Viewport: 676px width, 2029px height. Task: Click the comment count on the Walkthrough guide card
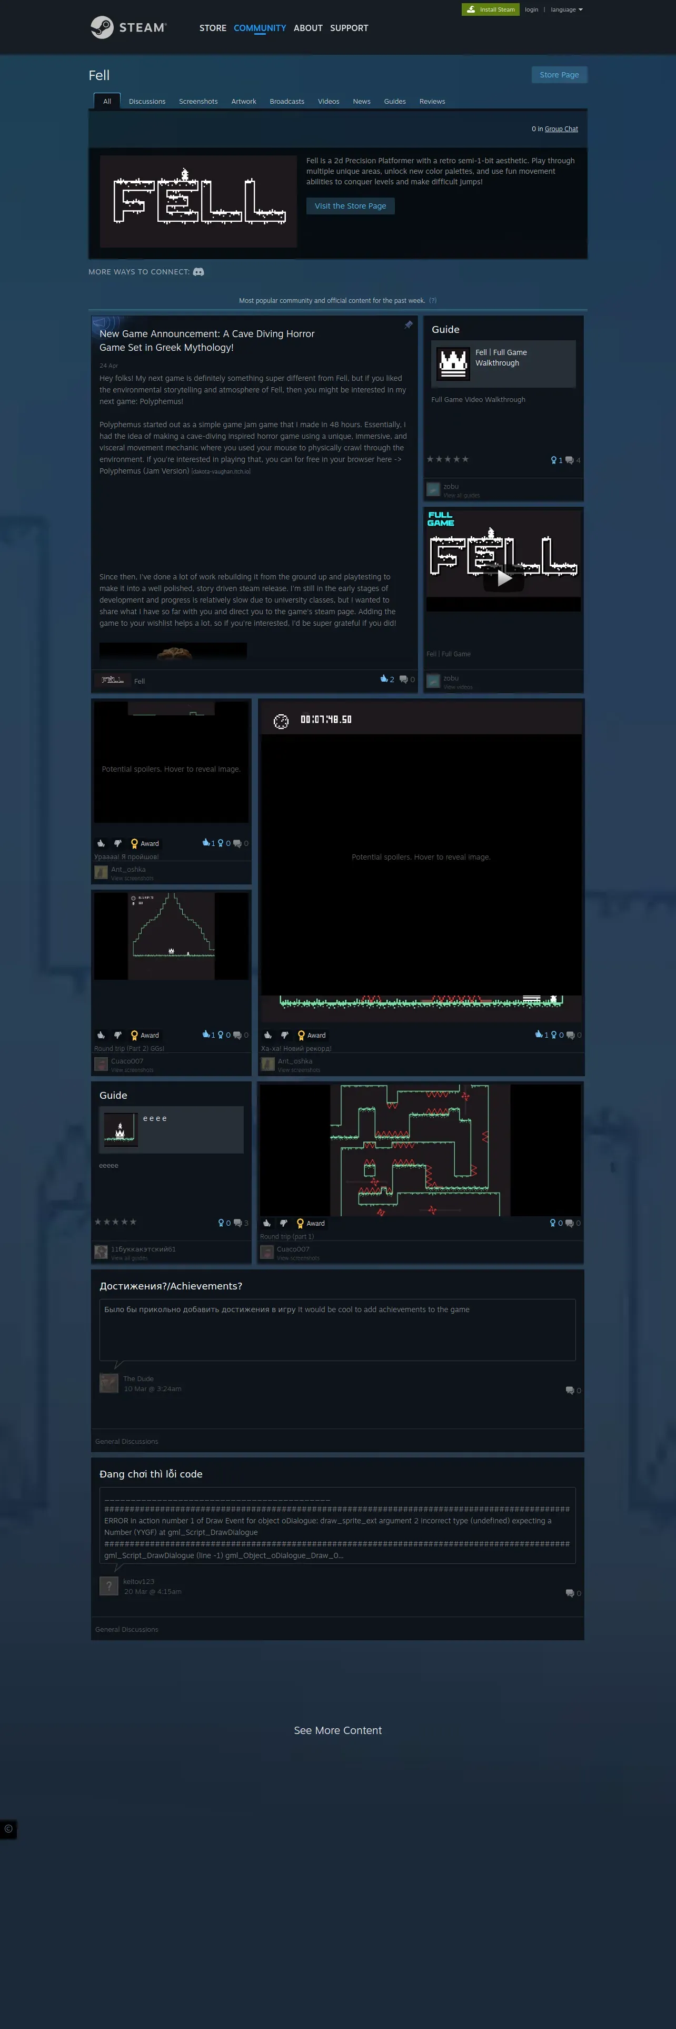coord(573,460)
